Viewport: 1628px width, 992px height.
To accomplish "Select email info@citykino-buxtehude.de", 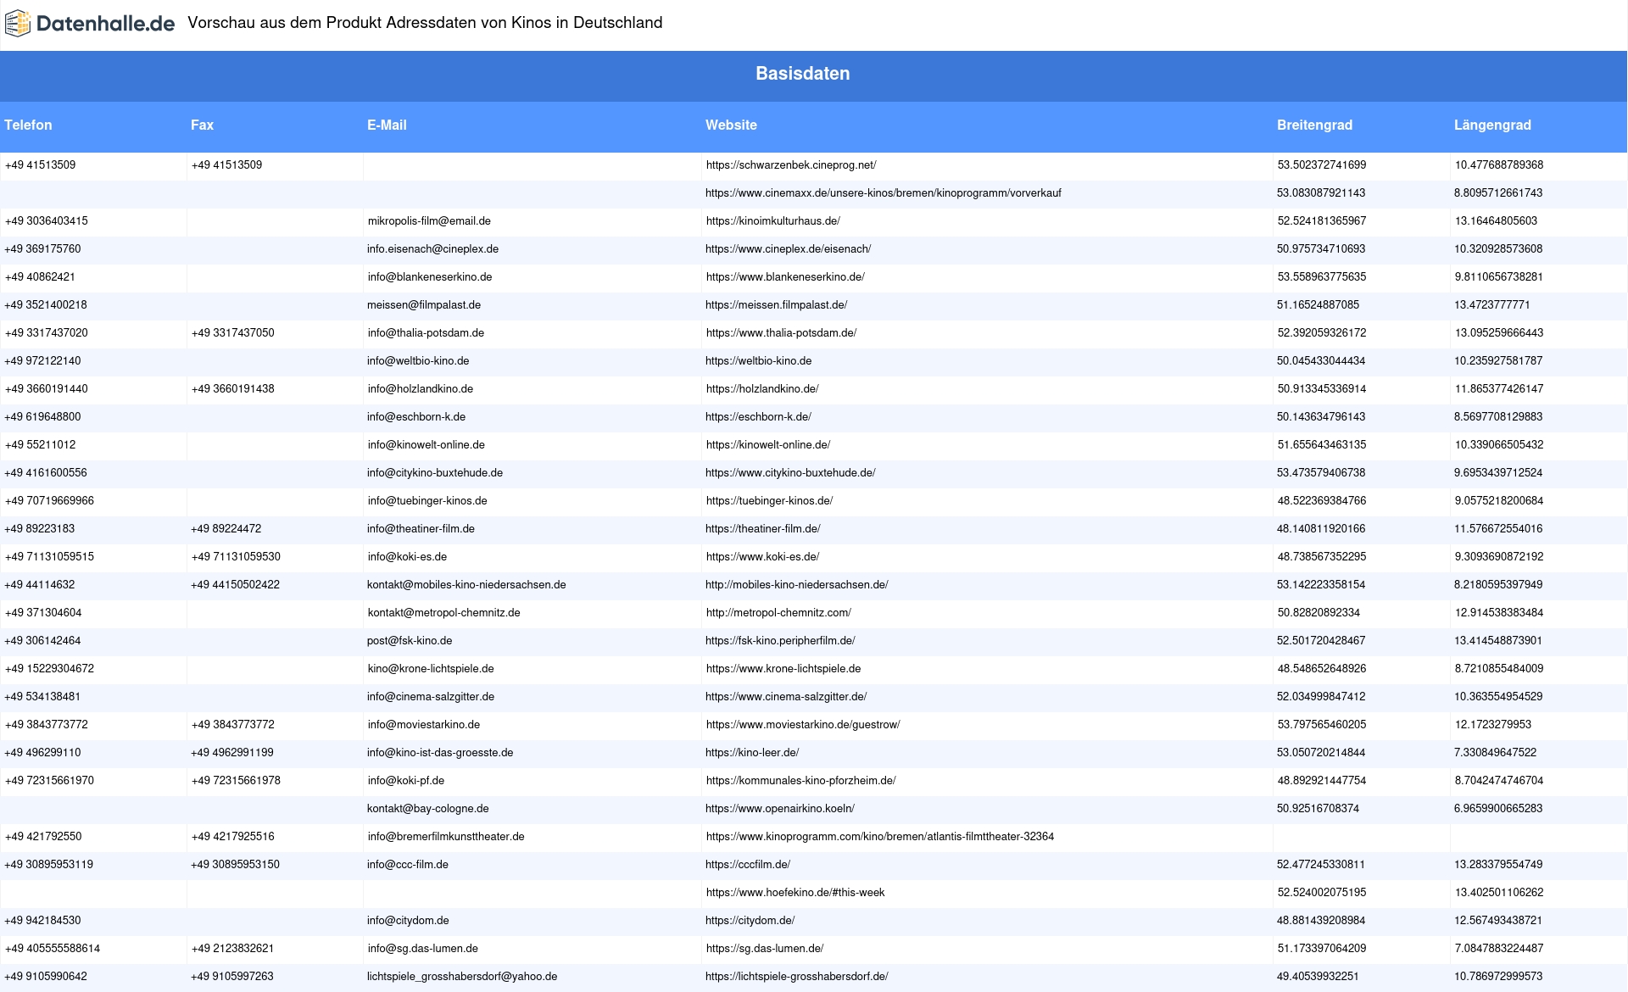I will pos(435,473).
